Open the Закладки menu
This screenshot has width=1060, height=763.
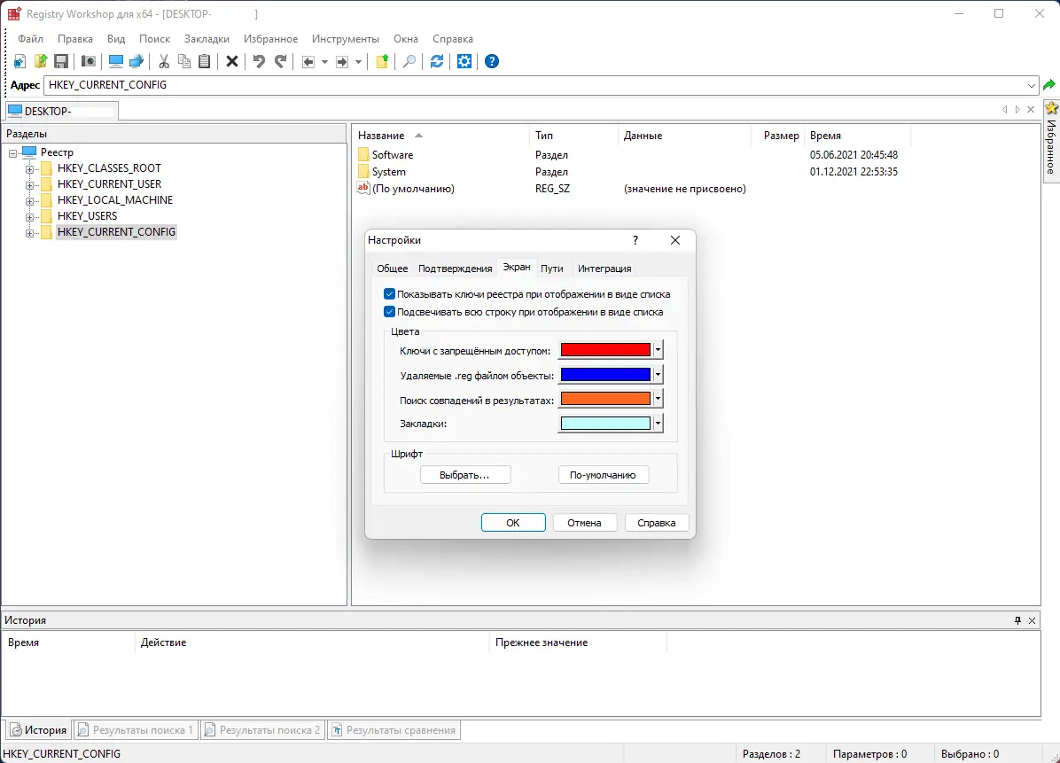[x=207, y=39]
